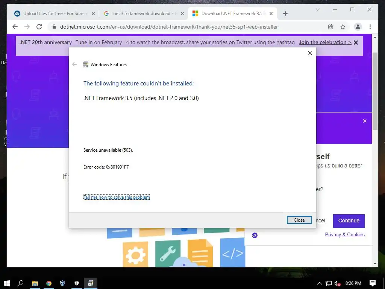Image resolution: width=385 pixels, height=289 pixels.
Task: Close the Download .NET Framework tab
Action: [x=271, y=14]
